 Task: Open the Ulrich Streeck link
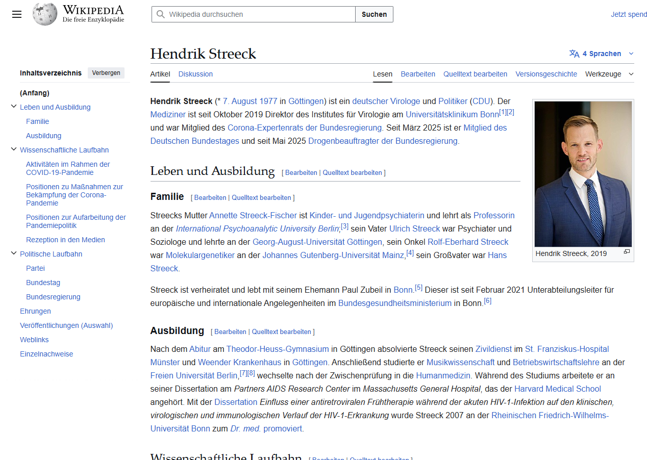[x=414, y=228]
